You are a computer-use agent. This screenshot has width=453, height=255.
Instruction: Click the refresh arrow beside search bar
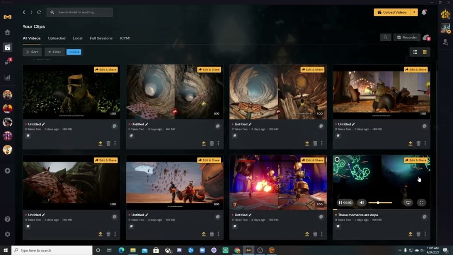pyautogui.click(x=39, y=12)
